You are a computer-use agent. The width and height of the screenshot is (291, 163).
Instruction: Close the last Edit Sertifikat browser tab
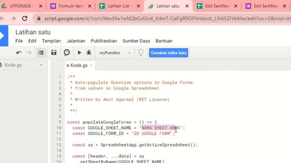pyautogui.click(x=285, y=6)
